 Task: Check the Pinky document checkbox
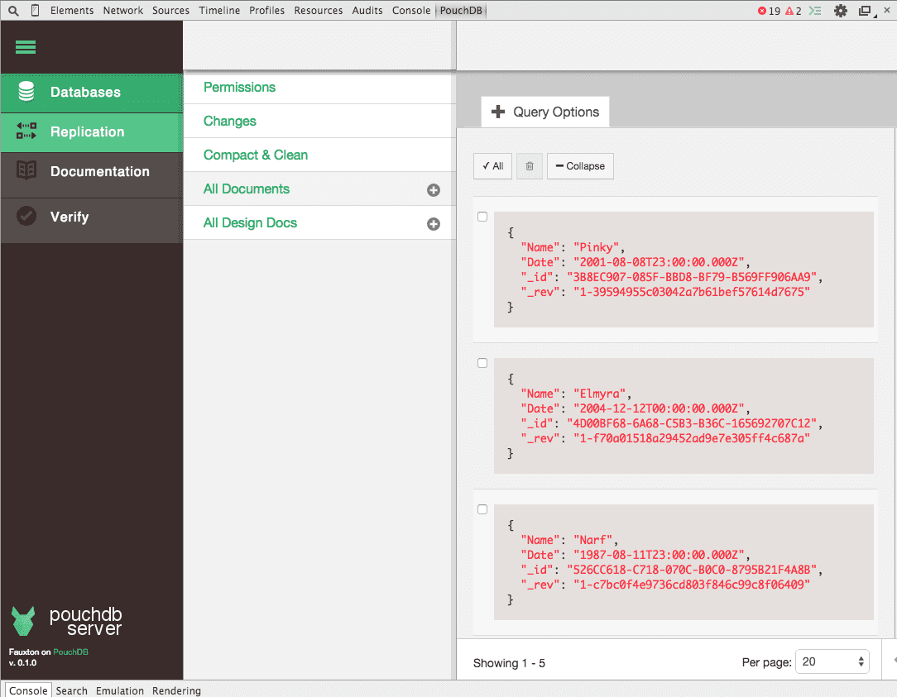pos(482,217)
